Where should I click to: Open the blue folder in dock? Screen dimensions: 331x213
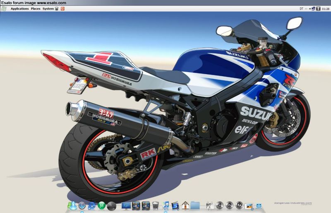[x=195, y=205]
